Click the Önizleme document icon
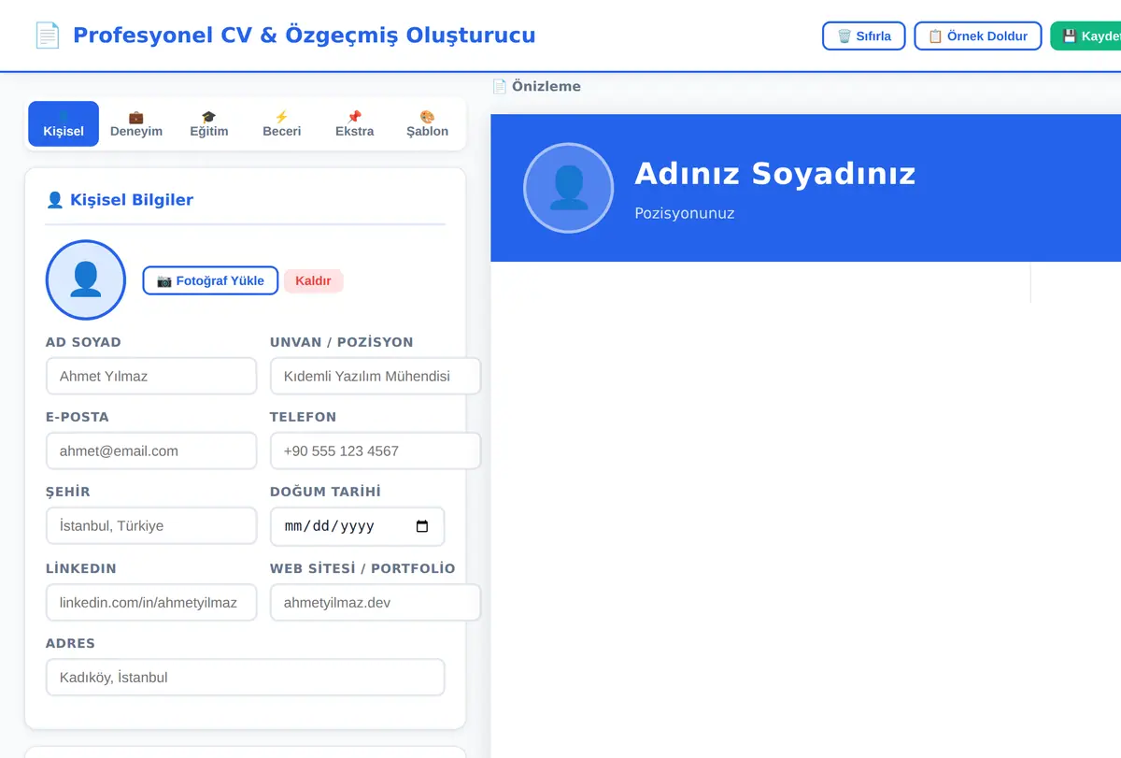The image size is (1121, 758). [x=500, y=86]
